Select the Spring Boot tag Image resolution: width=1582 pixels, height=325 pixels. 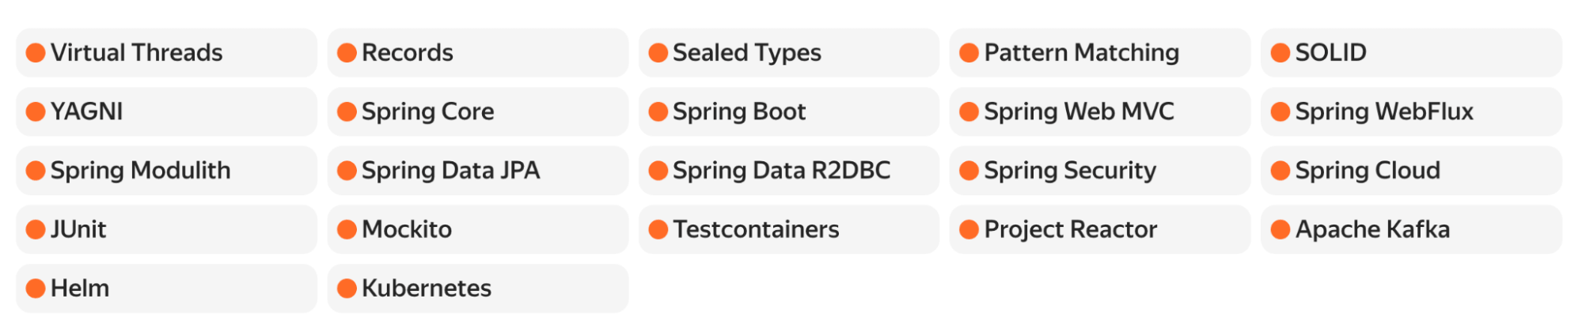tap(789, 111)
